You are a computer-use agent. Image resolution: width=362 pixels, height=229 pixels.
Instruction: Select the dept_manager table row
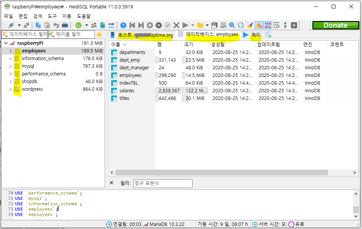coord(233,68)
